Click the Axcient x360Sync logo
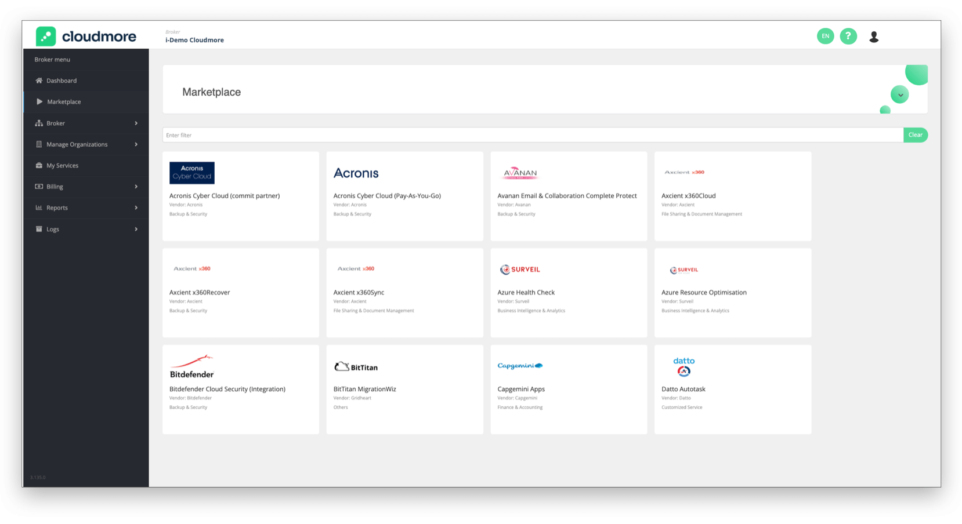This screenshot has height=524, width=962. click(x=356, y=268)
